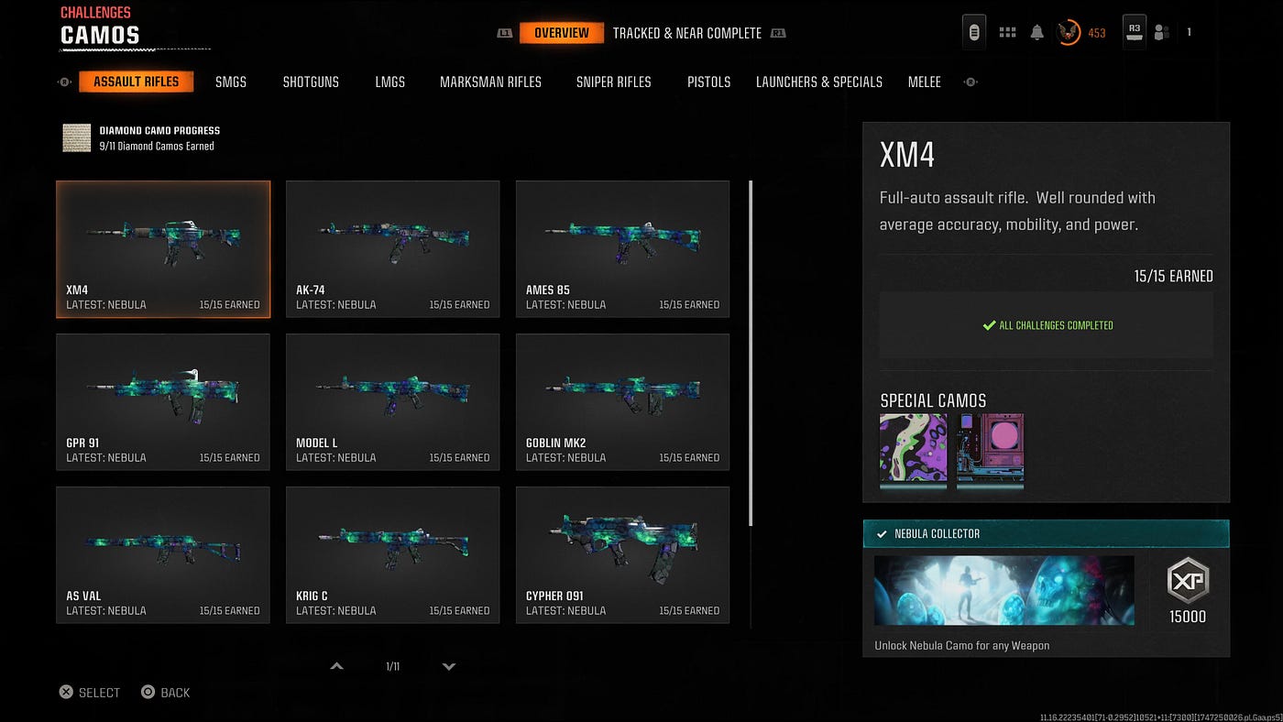This screenshot has height=722, width=1283.
Task: Switch to Sniper Rifles category
Action: coord(614,82)
